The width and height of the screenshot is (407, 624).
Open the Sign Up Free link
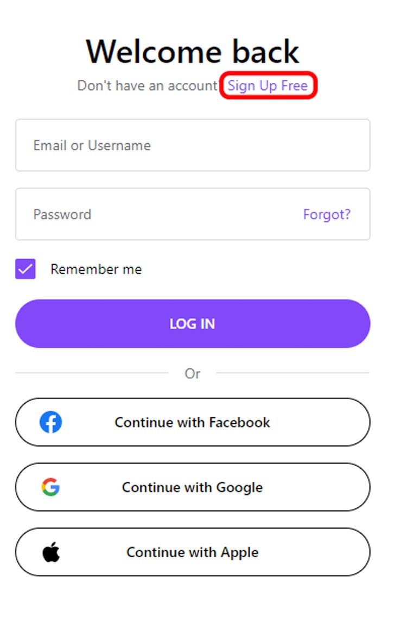click(x=268, y=86)
